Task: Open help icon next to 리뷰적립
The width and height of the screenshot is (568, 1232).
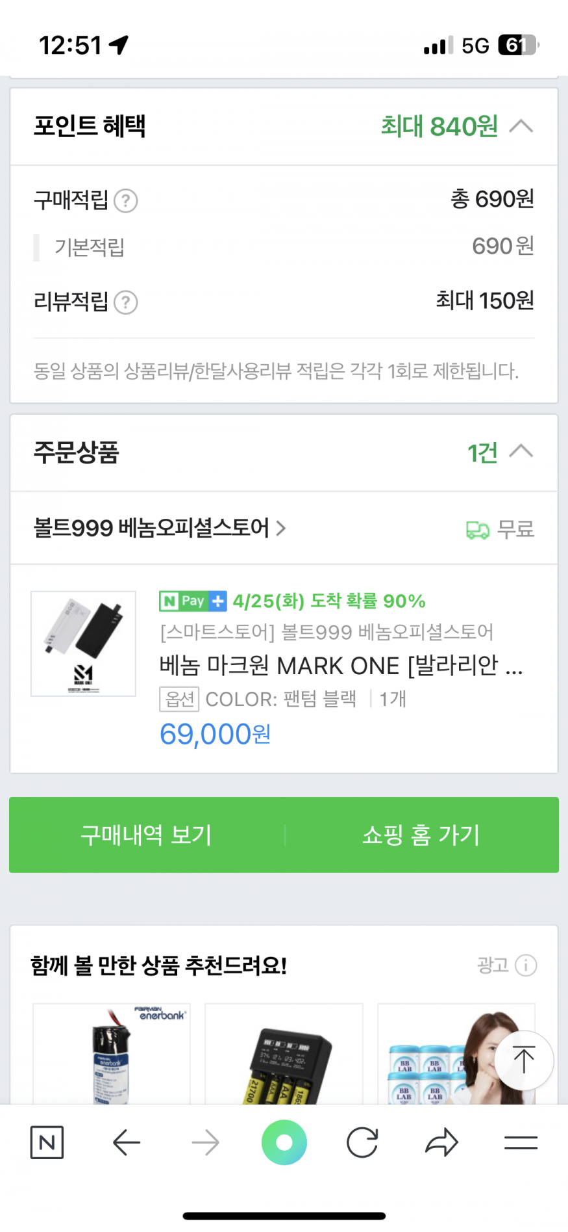Action: [126, 302]
